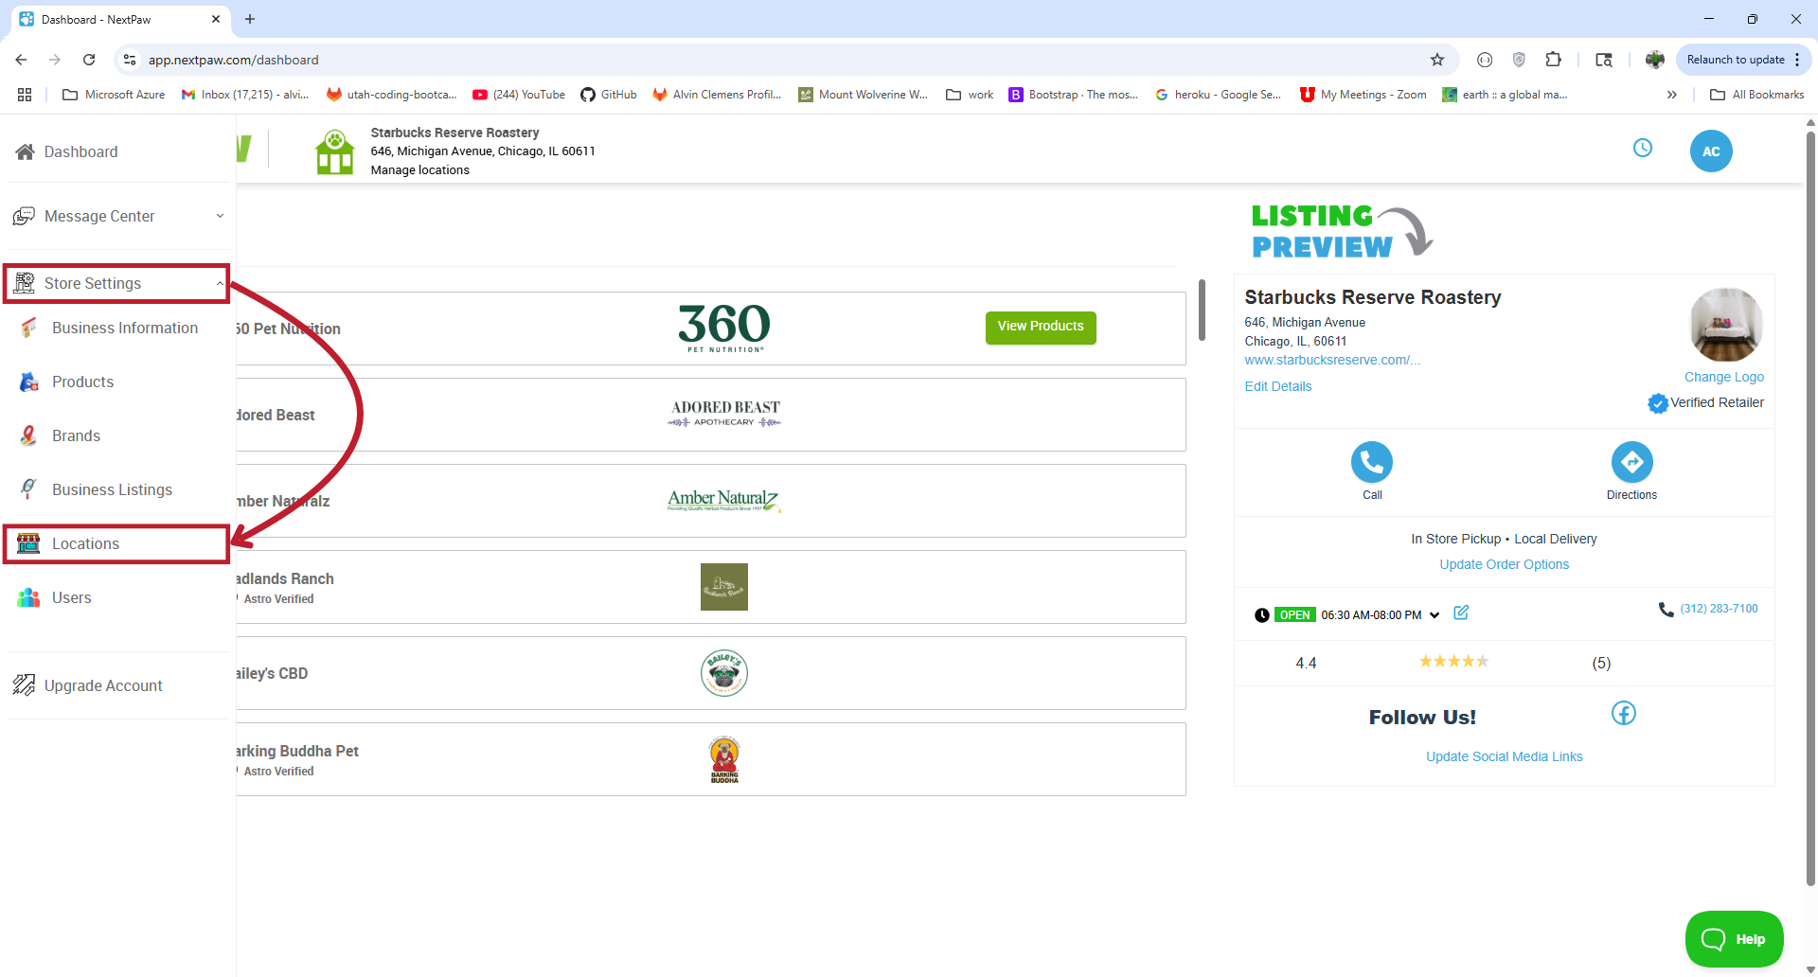This screenshot has height=977, width=1818.
Task: Show more bookmarks chevron
Action: (1672, 95)
